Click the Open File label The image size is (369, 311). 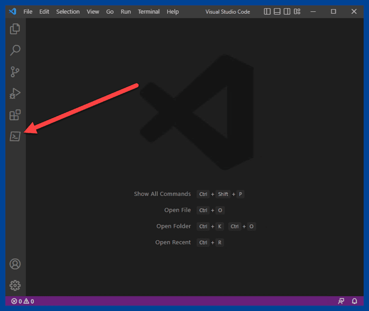[177, 210]
